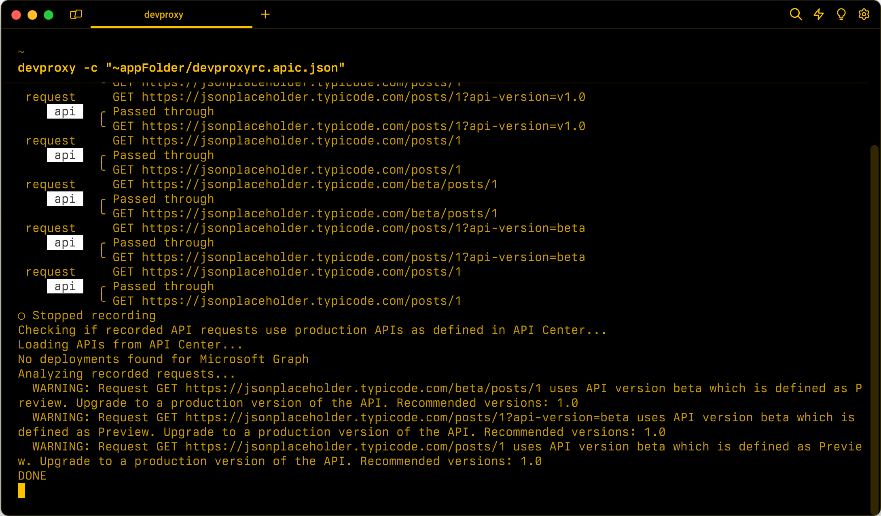Click the devproxy command line text
Viewport: 881px width, 516px height.
click(181, 68)
